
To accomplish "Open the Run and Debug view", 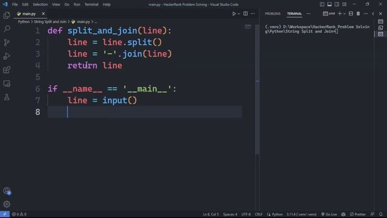I will (7, 56).
